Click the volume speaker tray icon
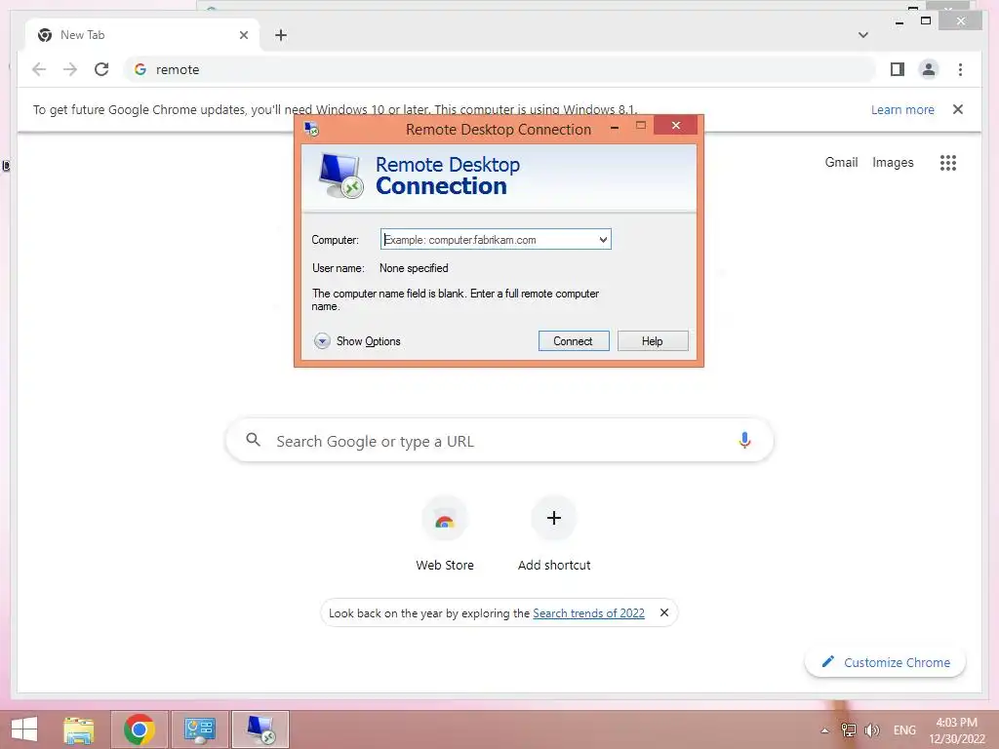 pos(871,729)
